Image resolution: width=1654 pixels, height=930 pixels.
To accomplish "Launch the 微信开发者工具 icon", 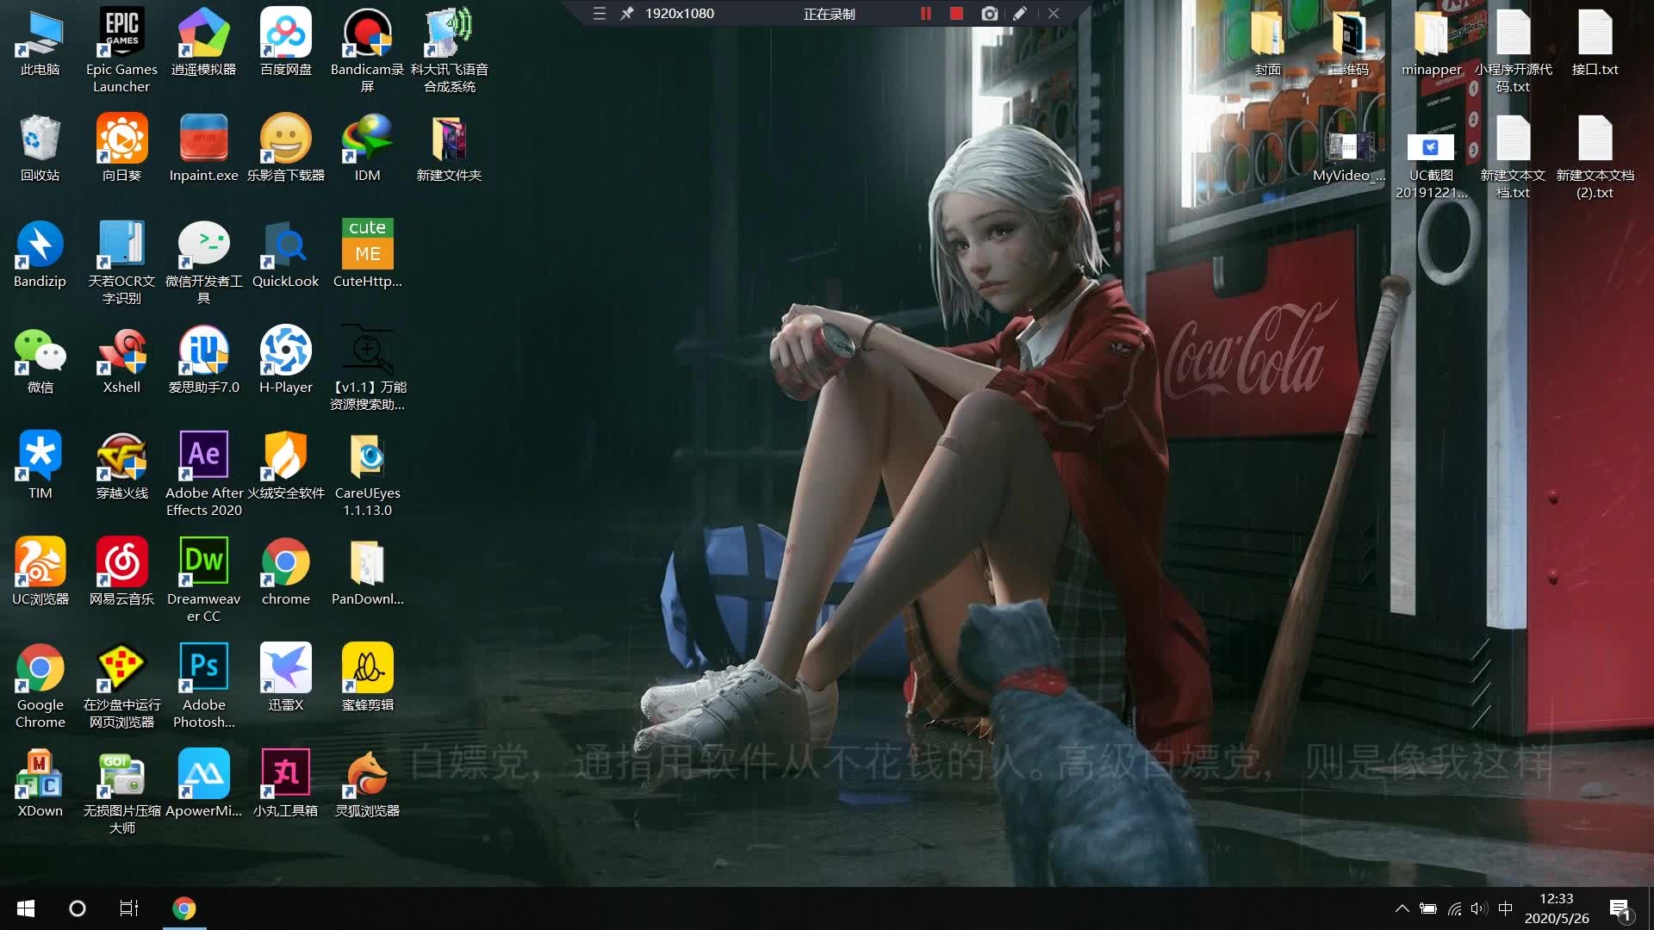I will click(x=203, y=262).
